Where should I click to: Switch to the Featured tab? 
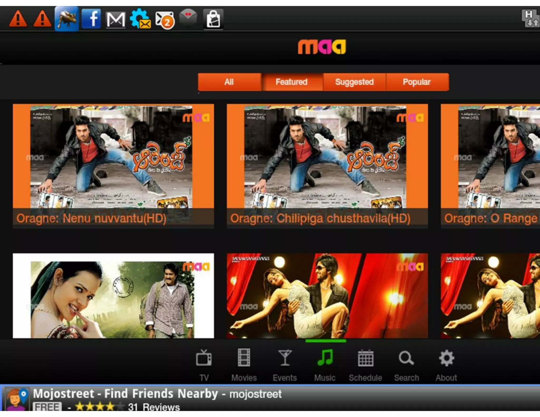click(291, 82)
